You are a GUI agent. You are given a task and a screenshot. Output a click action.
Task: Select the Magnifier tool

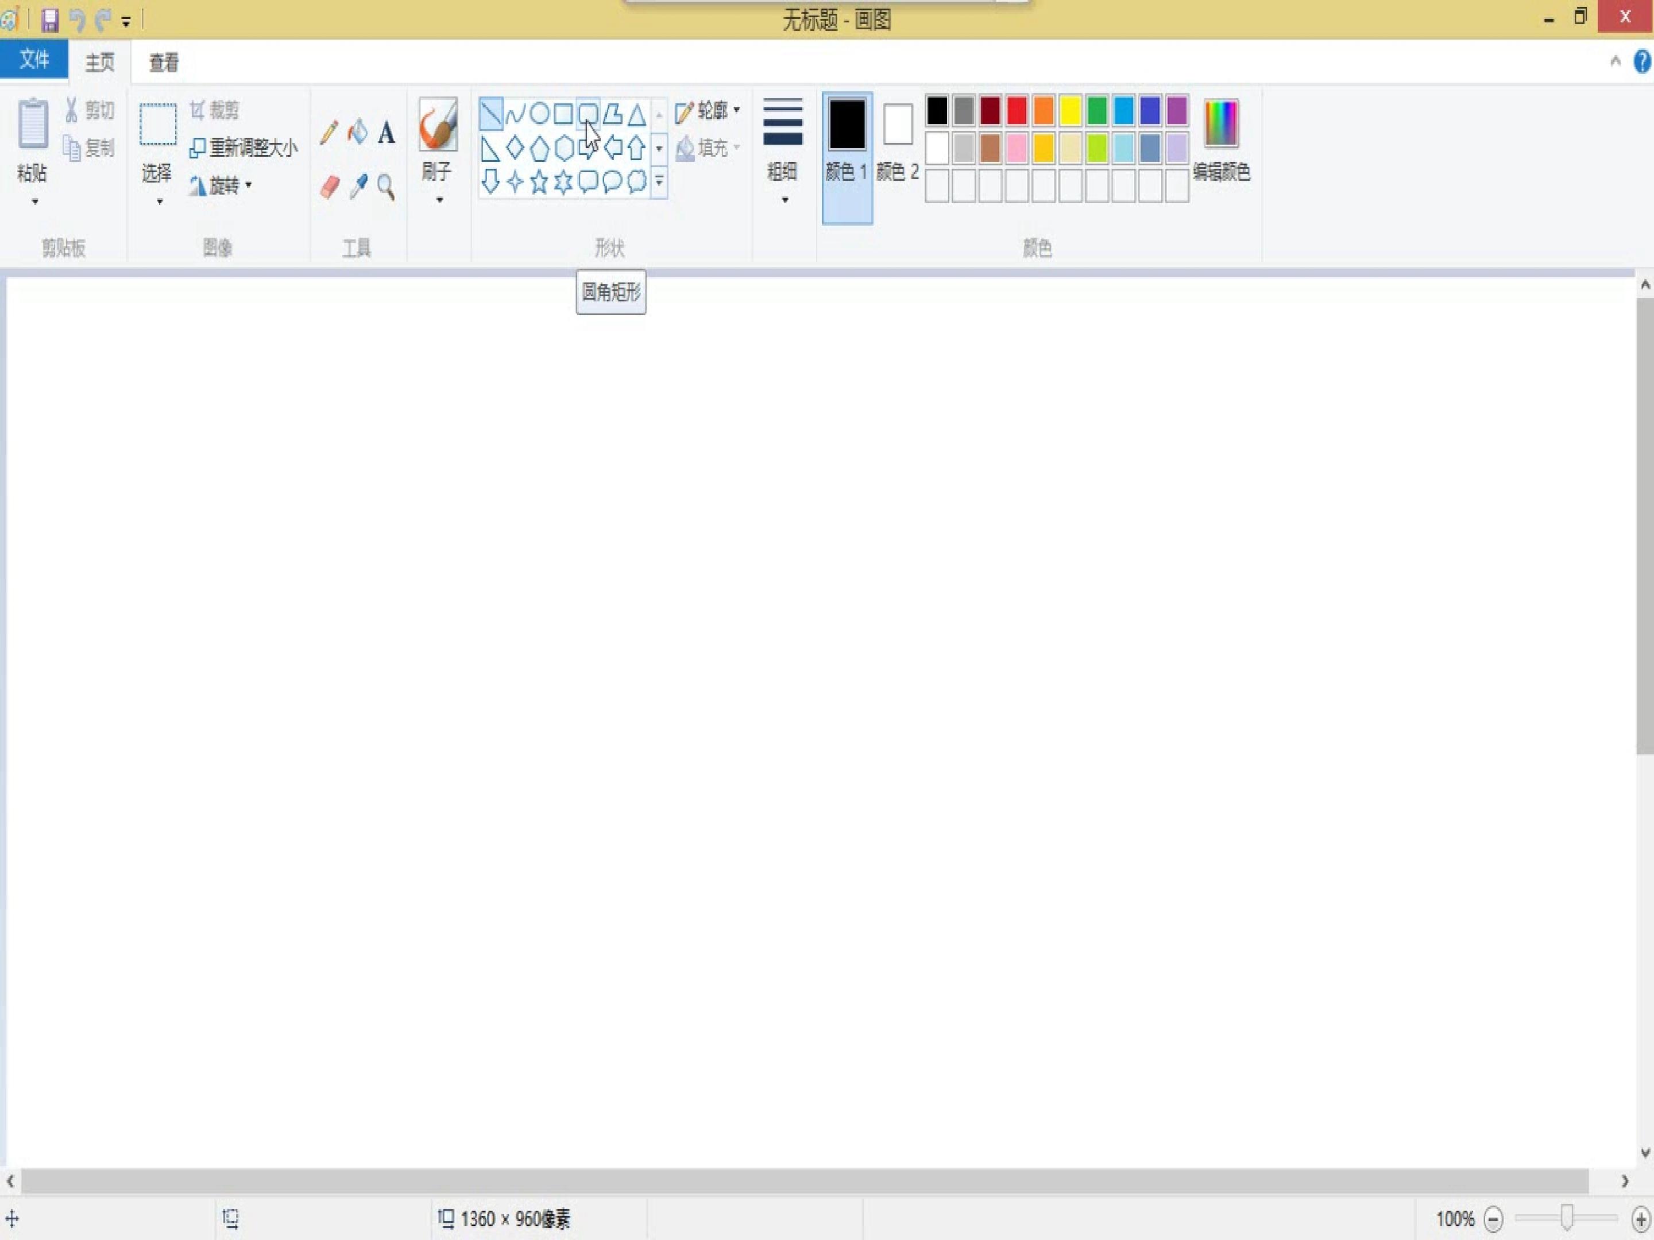click(x=386, y=186)
